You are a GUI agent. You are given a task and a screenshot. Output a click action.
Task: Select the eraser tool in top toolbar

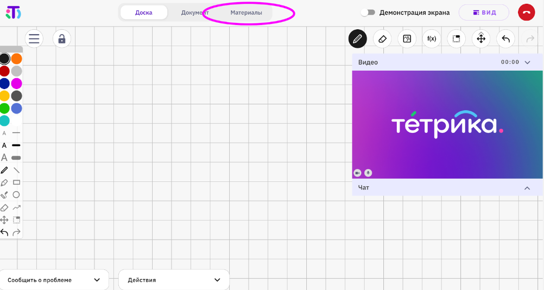coord(382,39)
